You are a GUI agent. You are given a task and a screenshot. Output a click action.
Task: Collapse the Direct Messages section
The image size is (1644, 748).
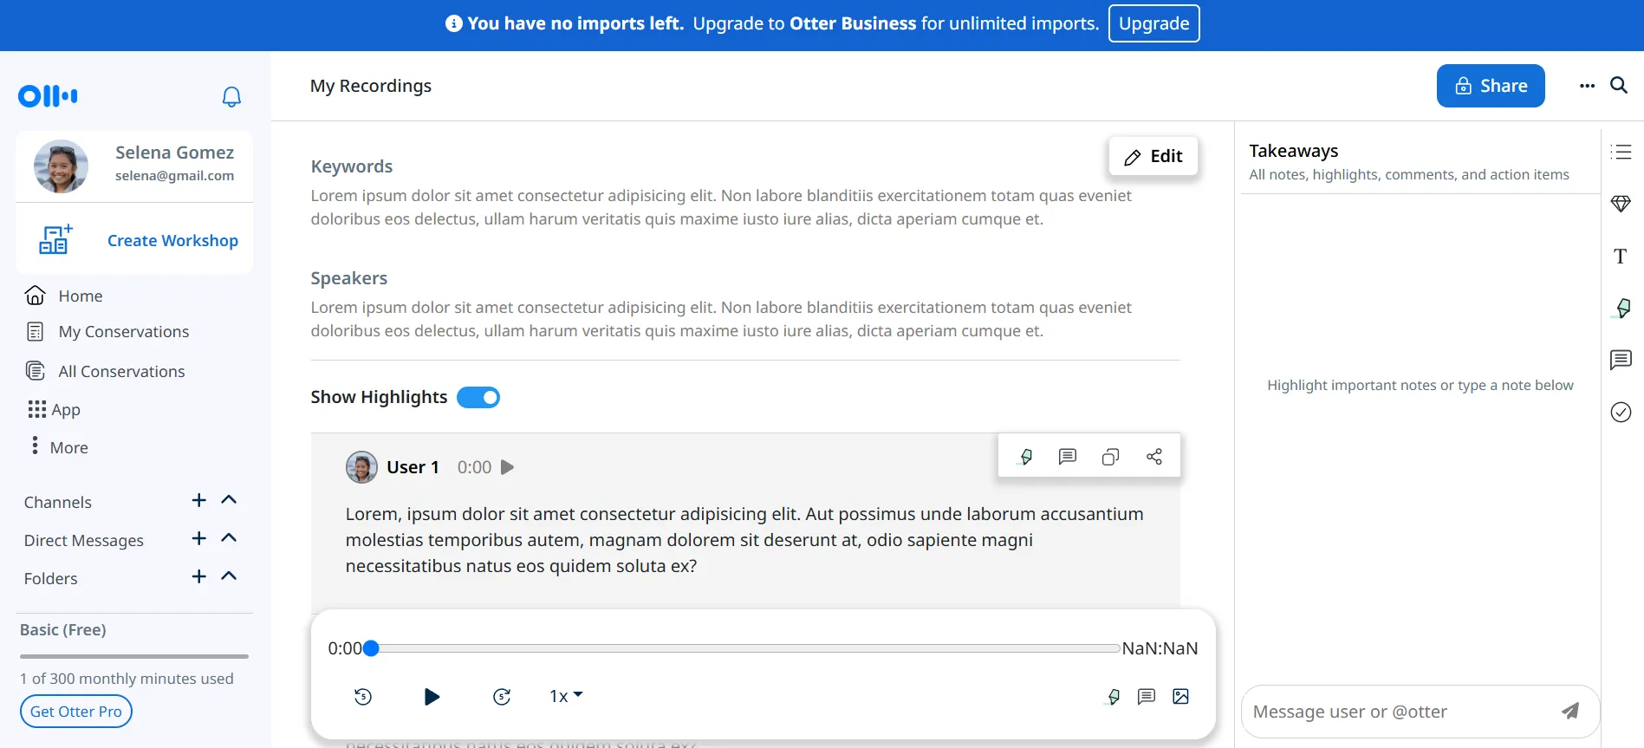pyautogui.click(x=229, y=538)
